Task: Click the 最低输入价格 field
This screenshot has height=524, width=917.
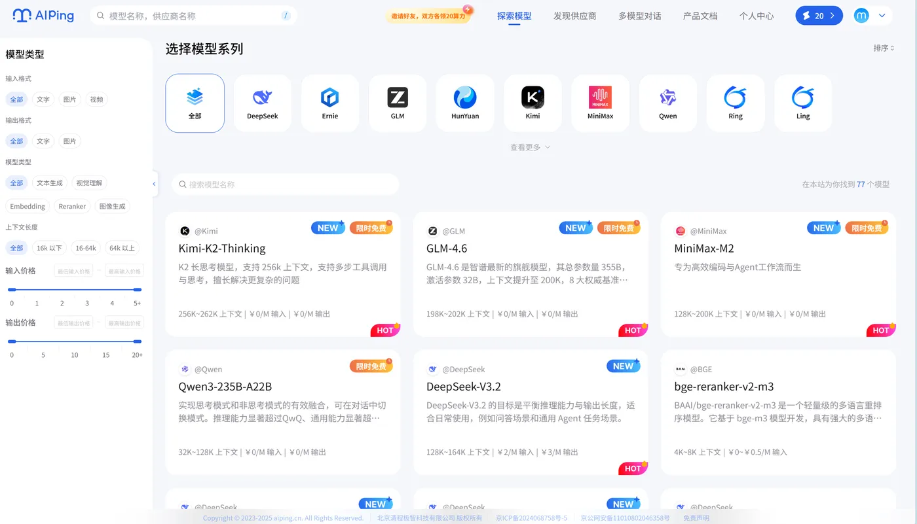Action: [x=73, y=271]
